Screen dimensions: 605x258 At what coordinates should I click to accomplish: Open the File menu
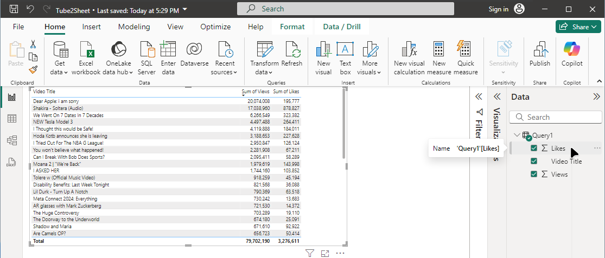pyautogui.click(x=18, y=27)
